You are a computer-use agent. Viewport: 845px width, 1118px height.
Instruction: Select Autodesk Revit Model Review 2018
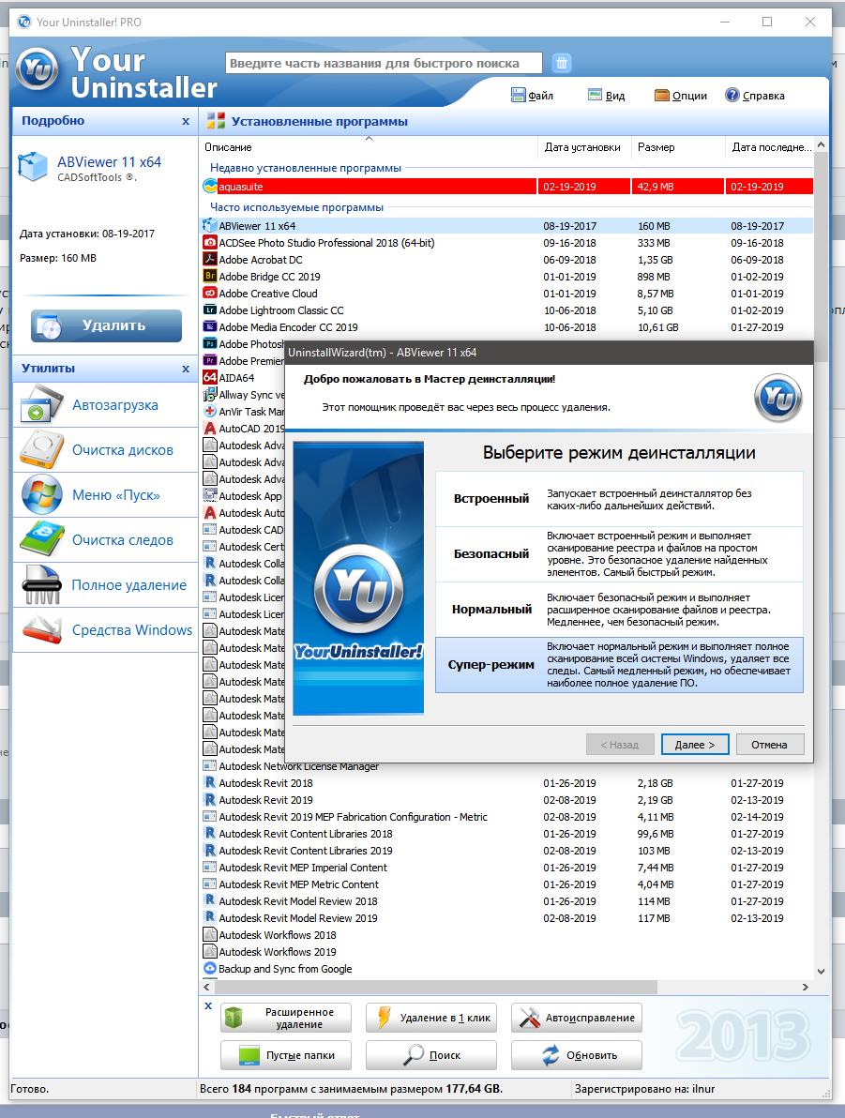click(507, 902)
